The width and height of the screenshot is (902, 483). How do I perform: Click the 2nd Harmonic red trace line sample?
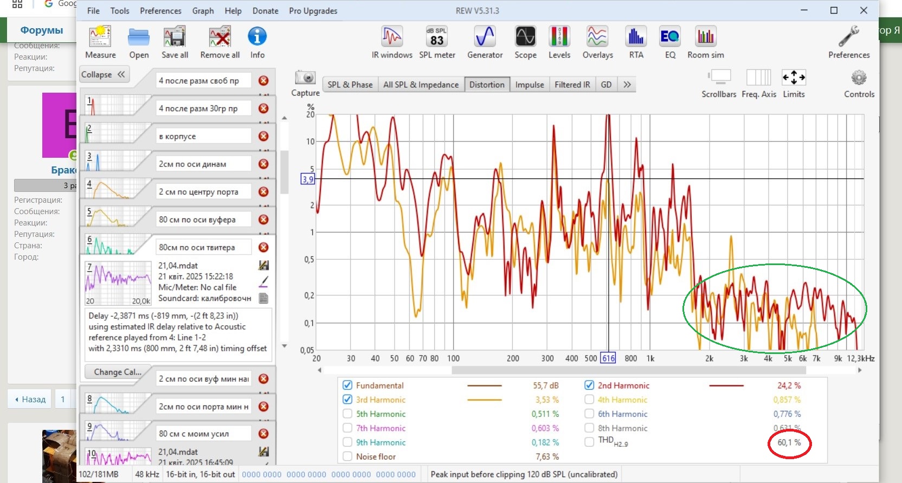726,385
